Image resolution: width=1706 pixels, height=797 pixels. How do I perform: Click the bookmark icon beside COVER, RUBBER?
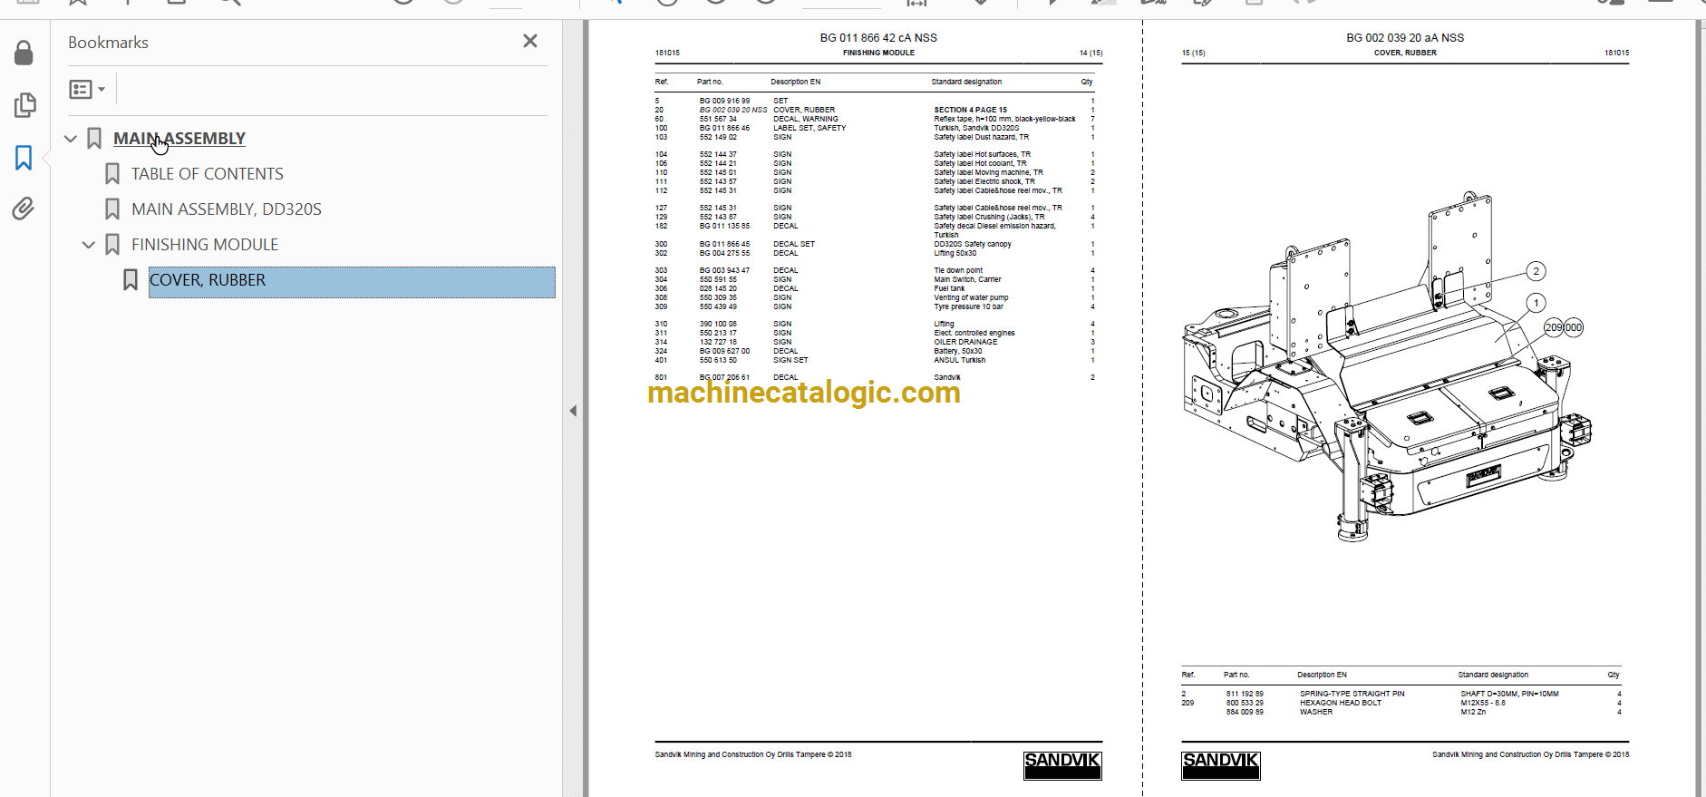[x=131, y=280]
